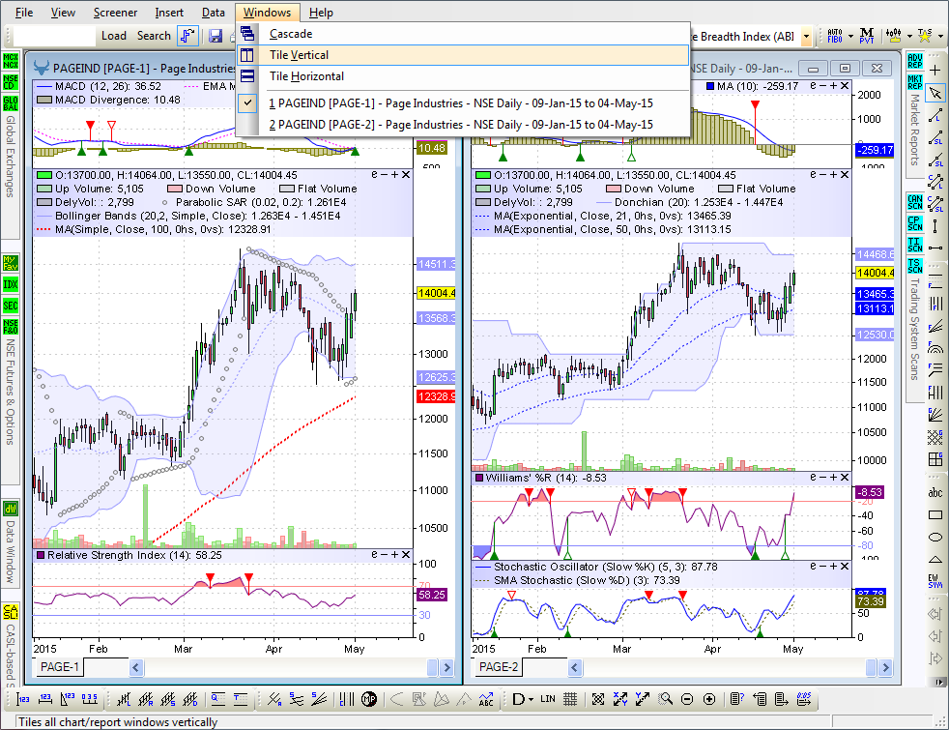Open the NSE CD exchange icon
Viewport: 949px width, 730px height.
11,82
